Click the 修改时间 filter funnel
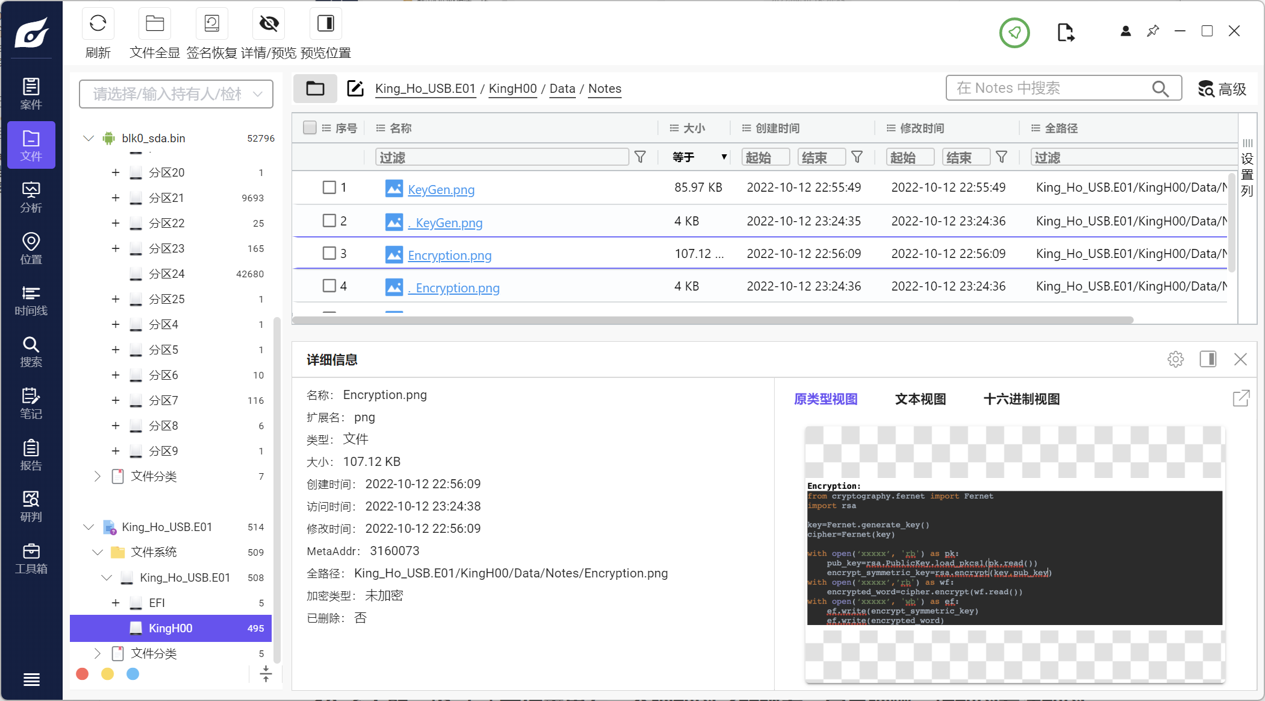The height and width of the screenshot is (701, 1265). (x=1002, y=157)
